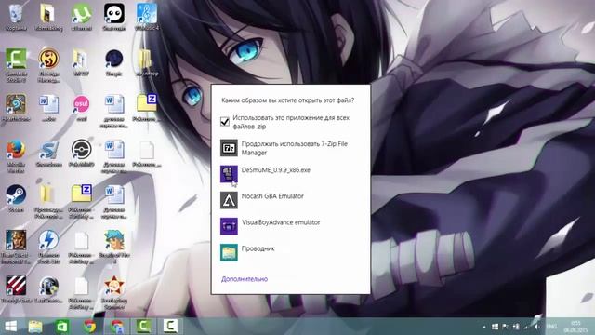The width and height of the screenshot is (595, 335).
Task: Choose VisualBoyAdvance emulator from the list
Action: (290, 226)
